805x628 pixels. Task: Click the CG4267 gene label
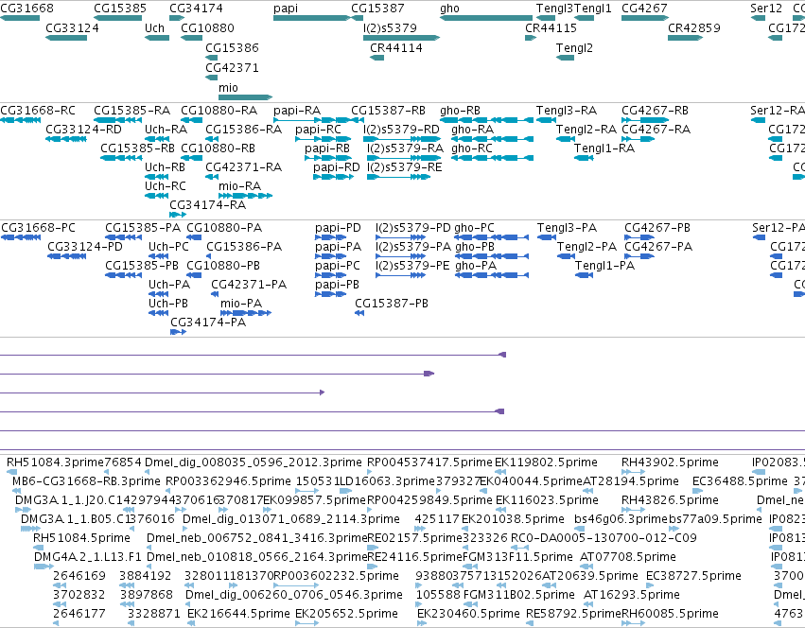tap(644, 9)
